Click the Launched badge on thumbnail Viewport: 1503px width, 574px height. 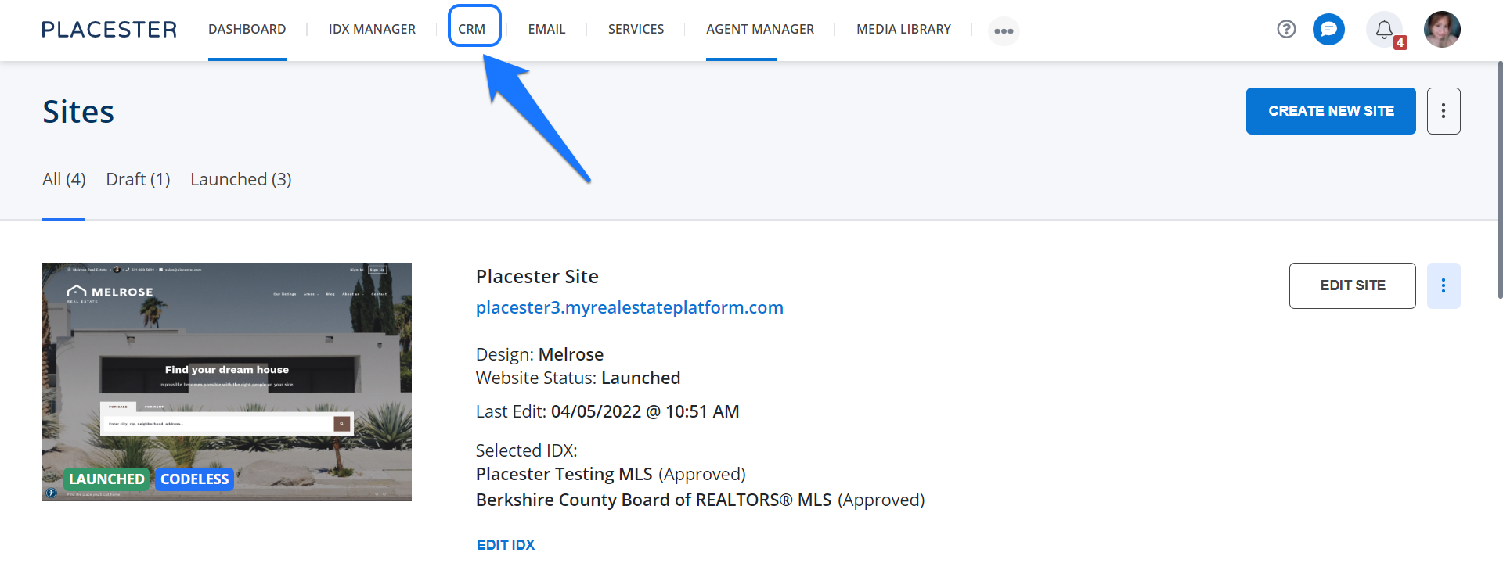[106, 479]
